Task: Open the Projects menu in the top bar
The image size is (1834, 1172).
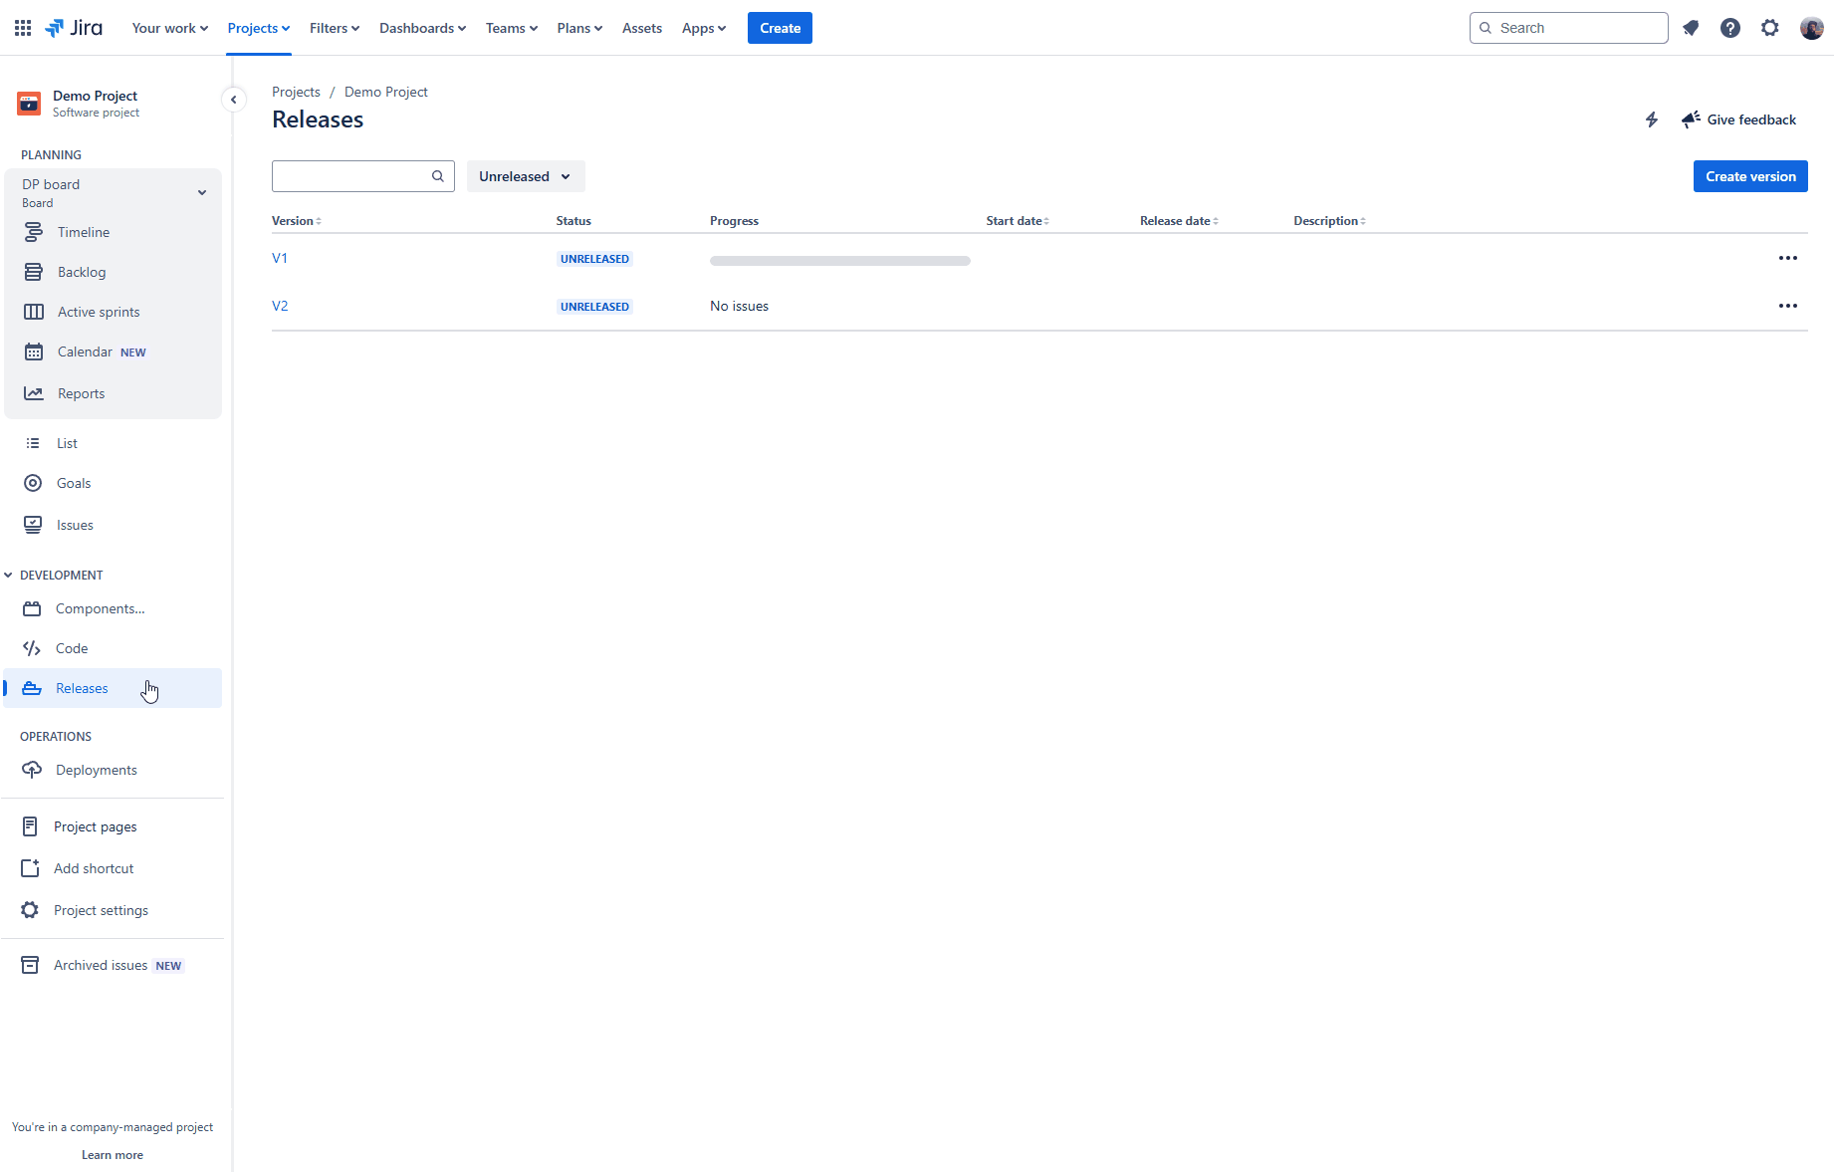Action: click(x=258, y=27)
